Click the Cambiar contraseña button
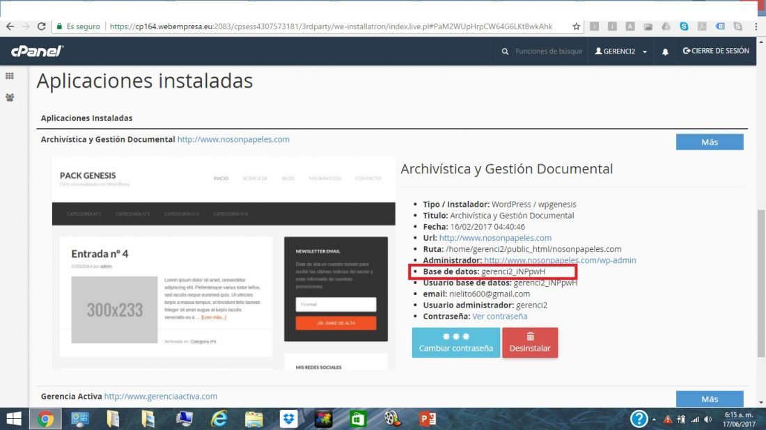The width and height of the screenshot is (766, 430). (x=456, y=342)
